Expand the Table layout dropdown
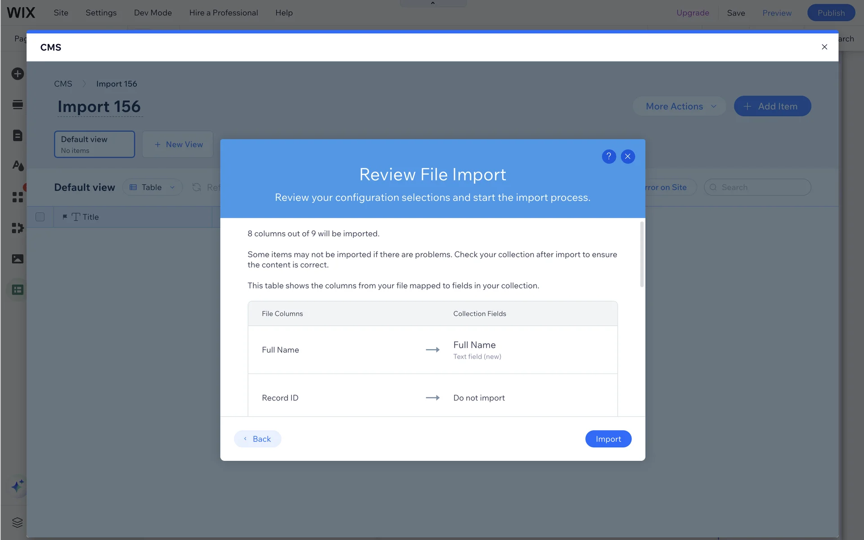This screenshot has width=864, height=540. [152, 187]
